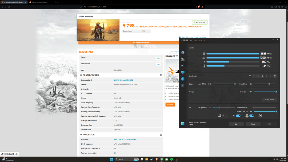The height and width of the screenshot is (162, 288).
Task: Click Edit beside Description field
Action: (x=158, y=65)
